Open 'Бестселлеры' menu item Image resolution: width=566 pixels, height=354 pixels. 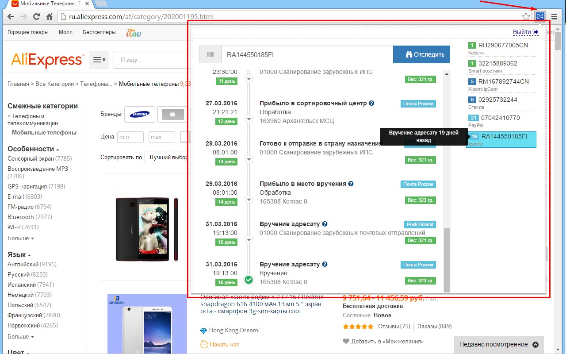(x=99, y=32)
